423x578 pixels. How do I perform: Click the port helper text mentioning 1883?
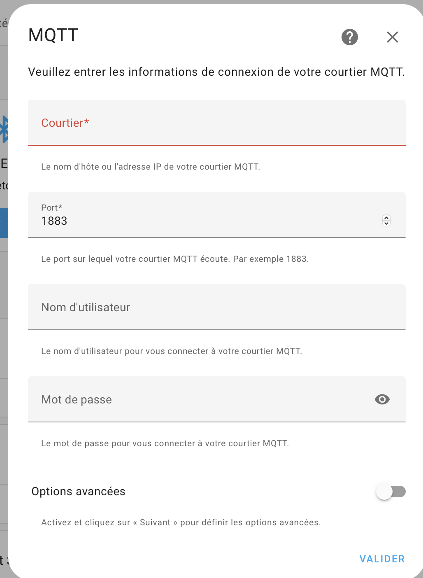point(175,259)
